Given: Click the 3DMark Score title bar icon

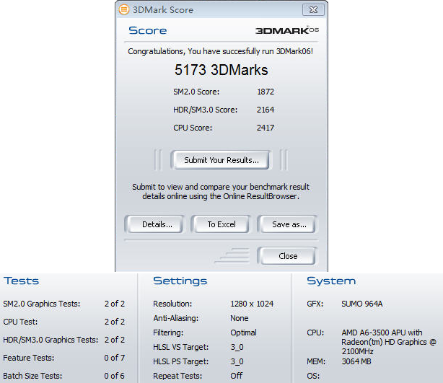Looking at the screenshot, I should (124, 9).
